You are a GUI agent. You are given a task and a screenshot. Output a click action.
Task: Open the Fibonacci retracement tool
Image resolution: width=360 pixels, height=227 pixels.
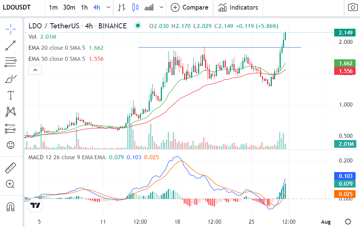click(x=11, y=62)
